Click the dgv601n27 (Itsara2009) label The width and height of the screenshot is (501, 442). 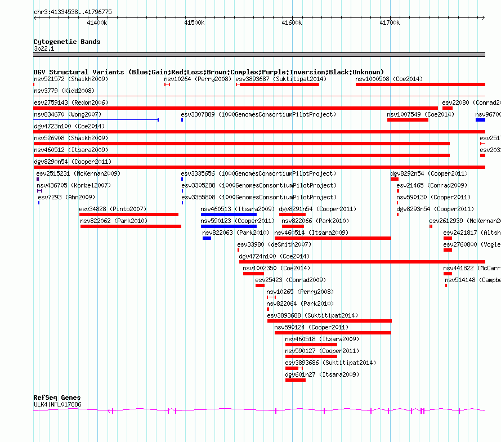pos(322,374)
